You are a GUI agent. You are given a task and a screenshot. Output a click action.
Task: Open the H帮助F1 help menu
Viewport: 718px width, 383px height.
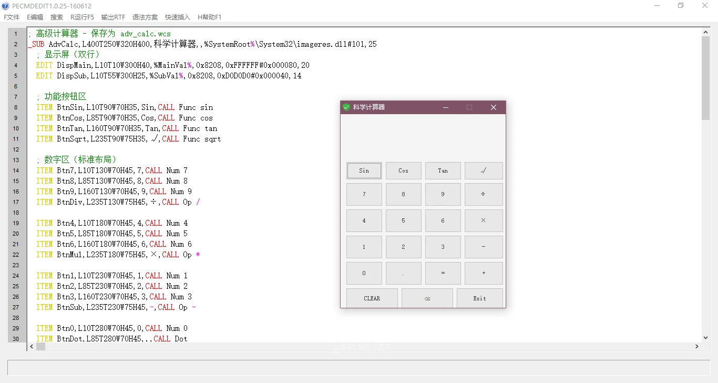[209, 17]
